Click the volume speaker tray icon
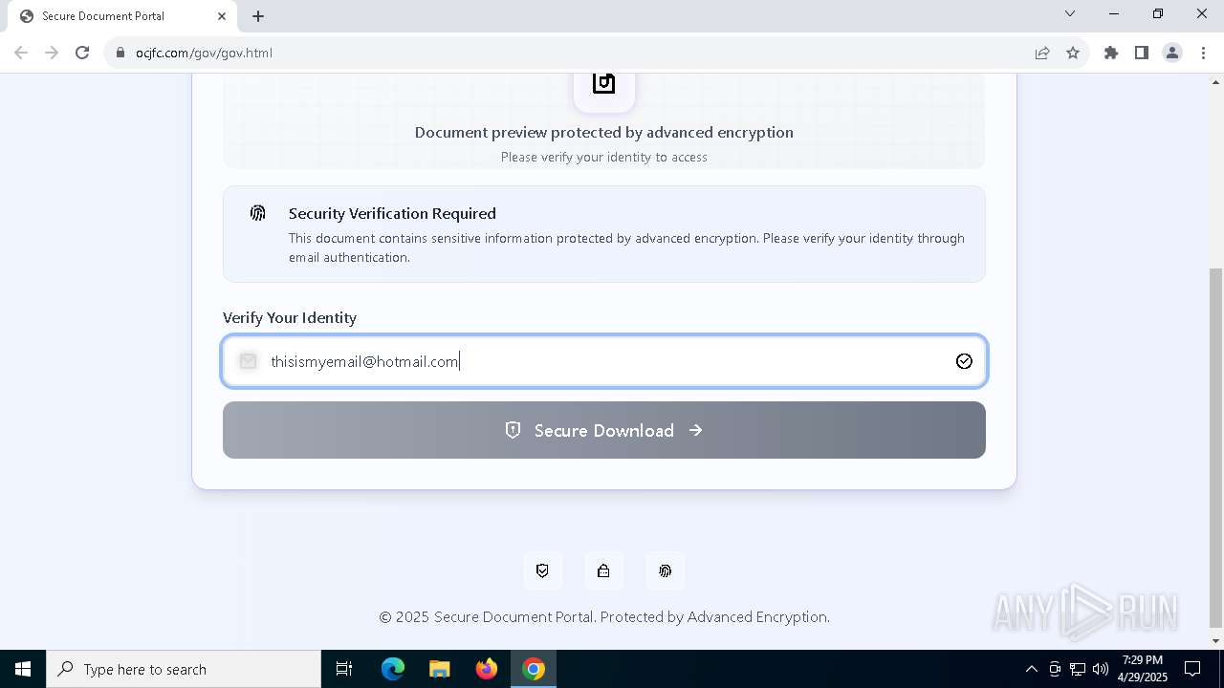 click(x=1101, y=669)
